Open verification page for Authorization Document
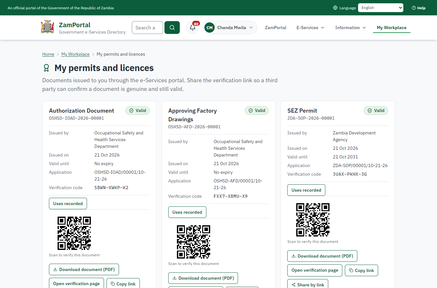 coord(76,284)
